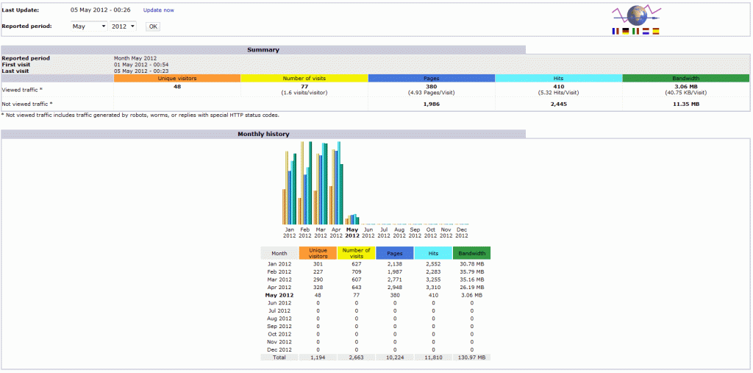
Task: Open the year dropdown showing 2012
Action: point(123,26)
